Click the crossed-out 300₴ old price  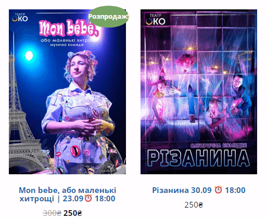click(x=52, y=213)
